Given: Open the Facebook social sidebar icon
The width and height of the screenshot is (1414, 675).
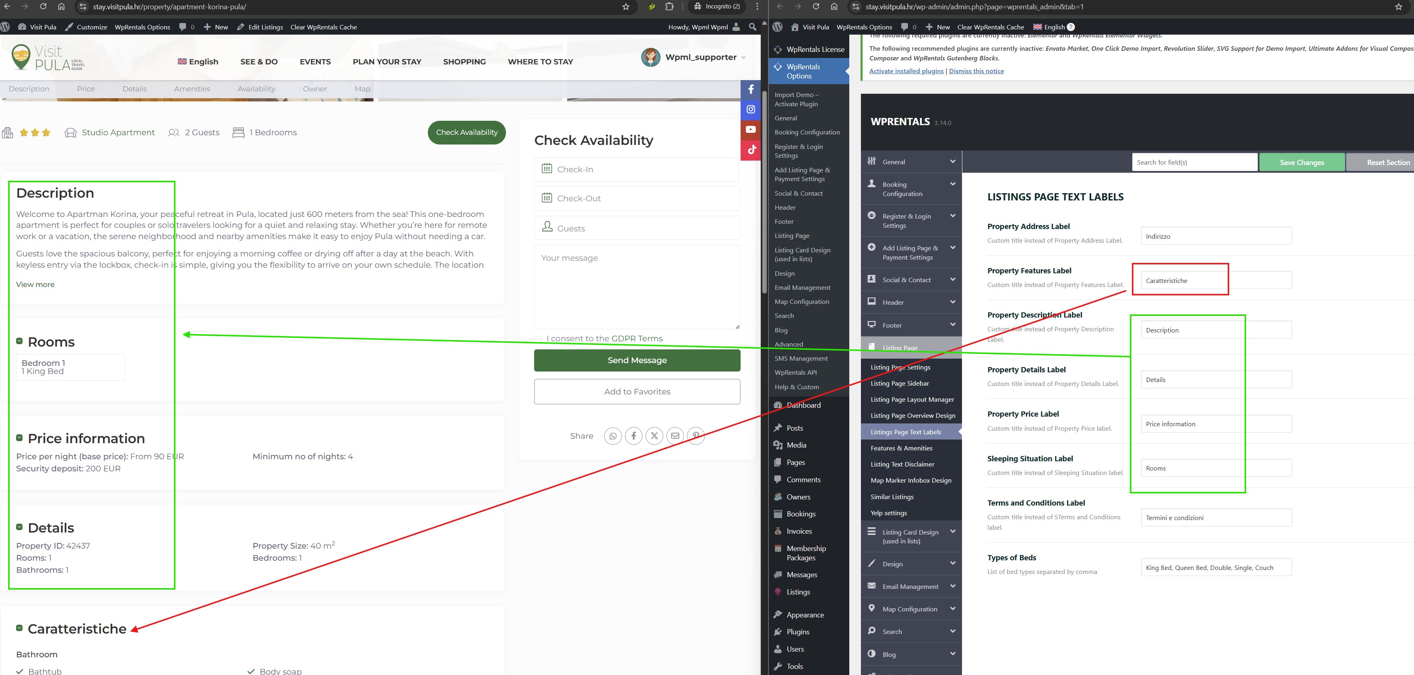Looking at the screenshot, I should (750, 89).
